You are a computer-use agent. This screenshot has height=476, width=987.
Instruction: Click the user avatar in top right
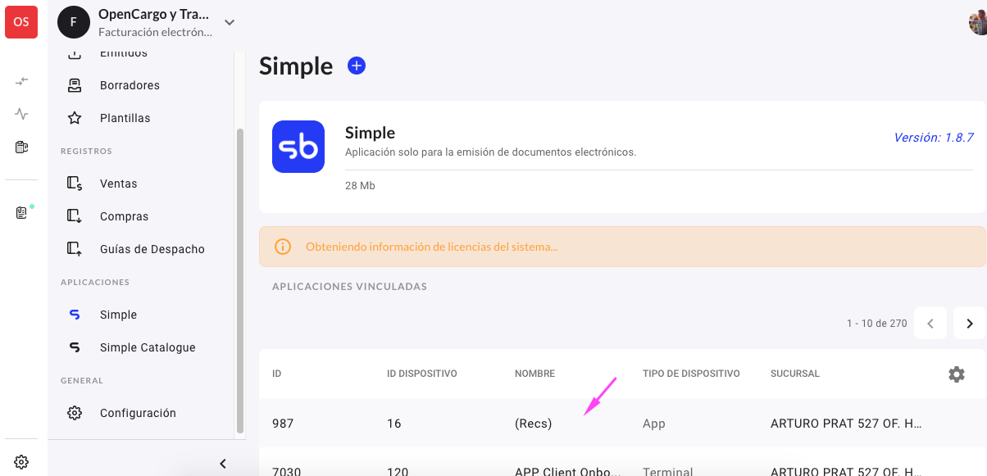(x=978, y=22)
